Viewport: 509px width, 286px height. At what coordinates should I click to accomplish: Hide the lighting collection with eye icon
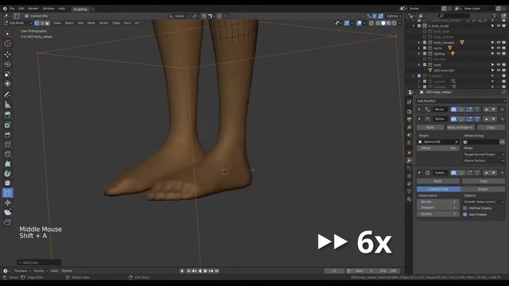click(499, 53)
